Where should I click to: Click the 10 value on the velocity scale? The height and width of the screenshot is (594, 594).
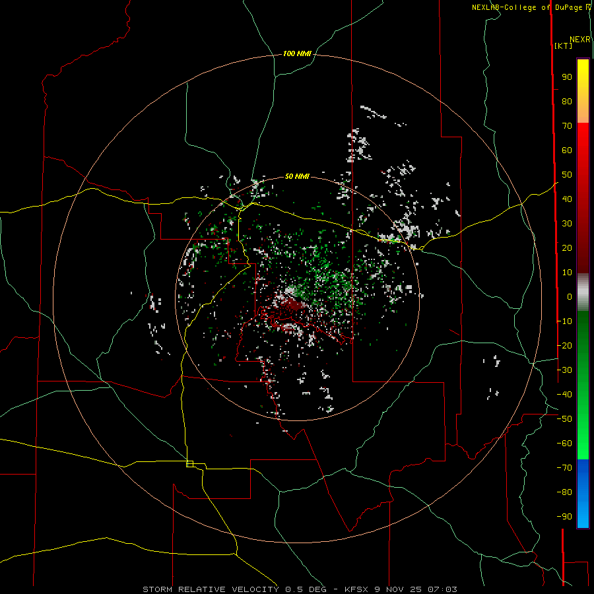click(567, 273)
